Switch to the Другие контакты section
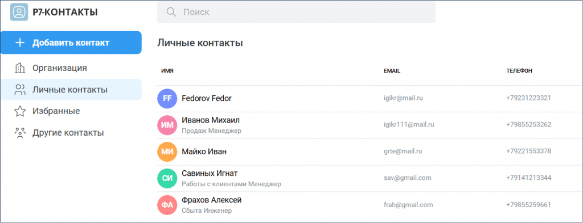583x223 pixels. pyautogui.click(x=71, y=133)
